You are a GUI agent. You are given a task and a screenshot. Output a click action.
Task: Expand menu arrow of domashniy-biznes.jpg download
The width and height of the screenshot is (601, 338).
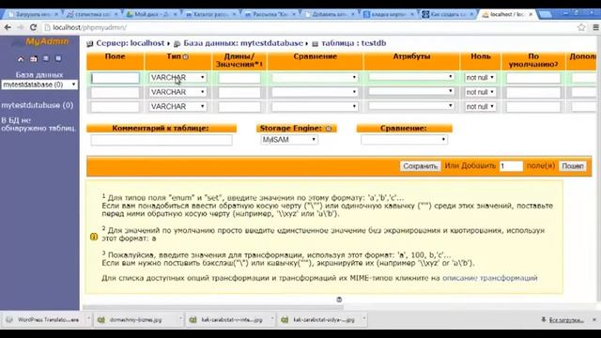point(180,319)
